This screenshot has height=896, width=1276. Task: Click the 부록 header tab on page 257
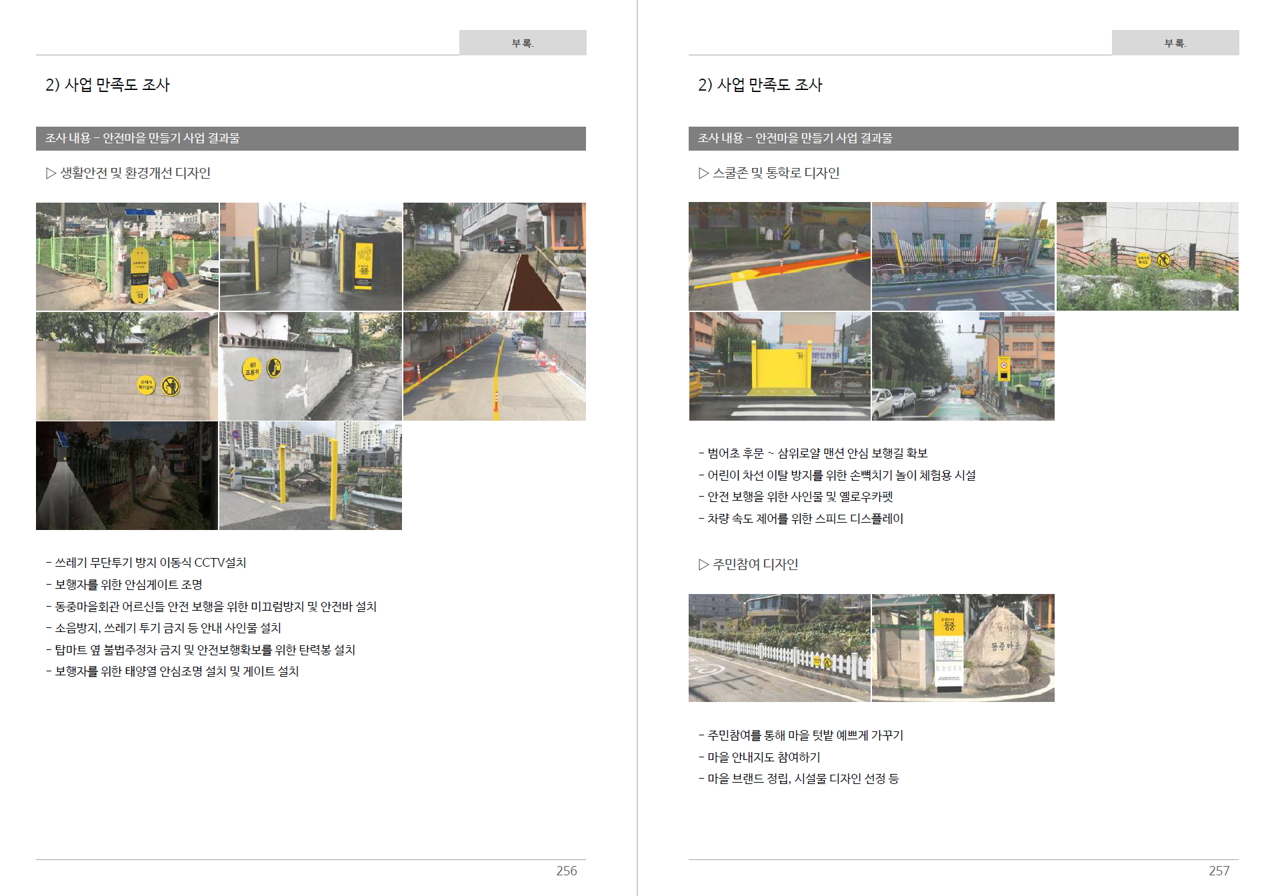point(1175,43)
